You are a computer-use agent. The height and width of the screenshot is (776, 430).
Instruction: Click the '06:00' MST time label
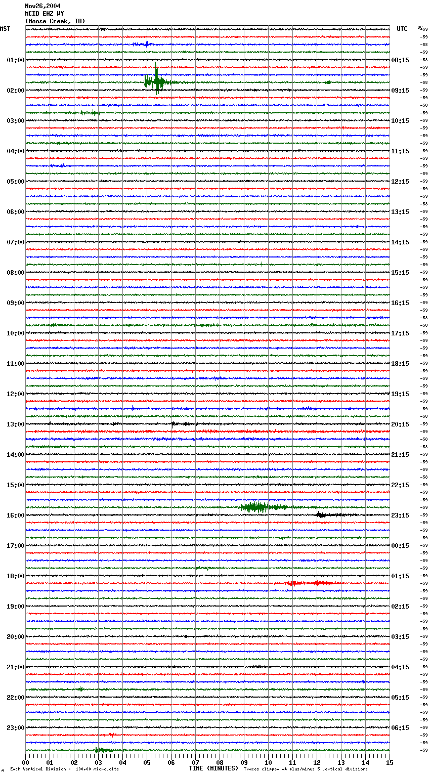tap(16, 212)
